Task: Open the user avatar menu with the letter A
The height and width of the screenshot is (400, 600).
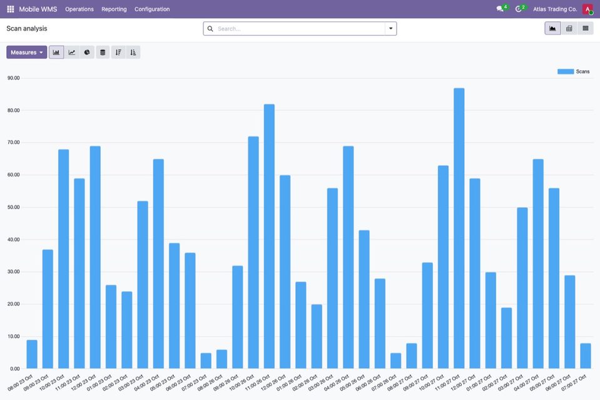Action: pos(587,9)
